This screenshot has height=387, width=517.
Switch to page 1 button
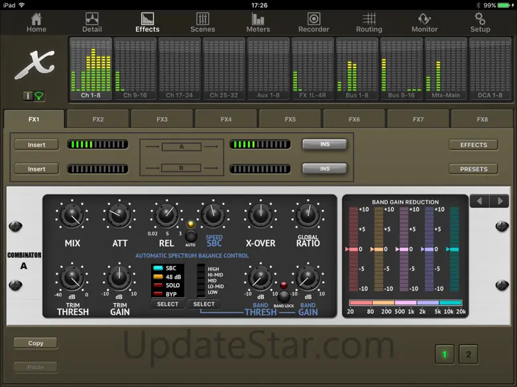coord(445,354)
